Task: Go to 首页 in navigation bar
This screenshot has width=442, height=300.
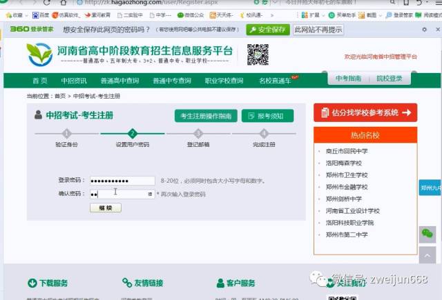Action: coord(40,81)
